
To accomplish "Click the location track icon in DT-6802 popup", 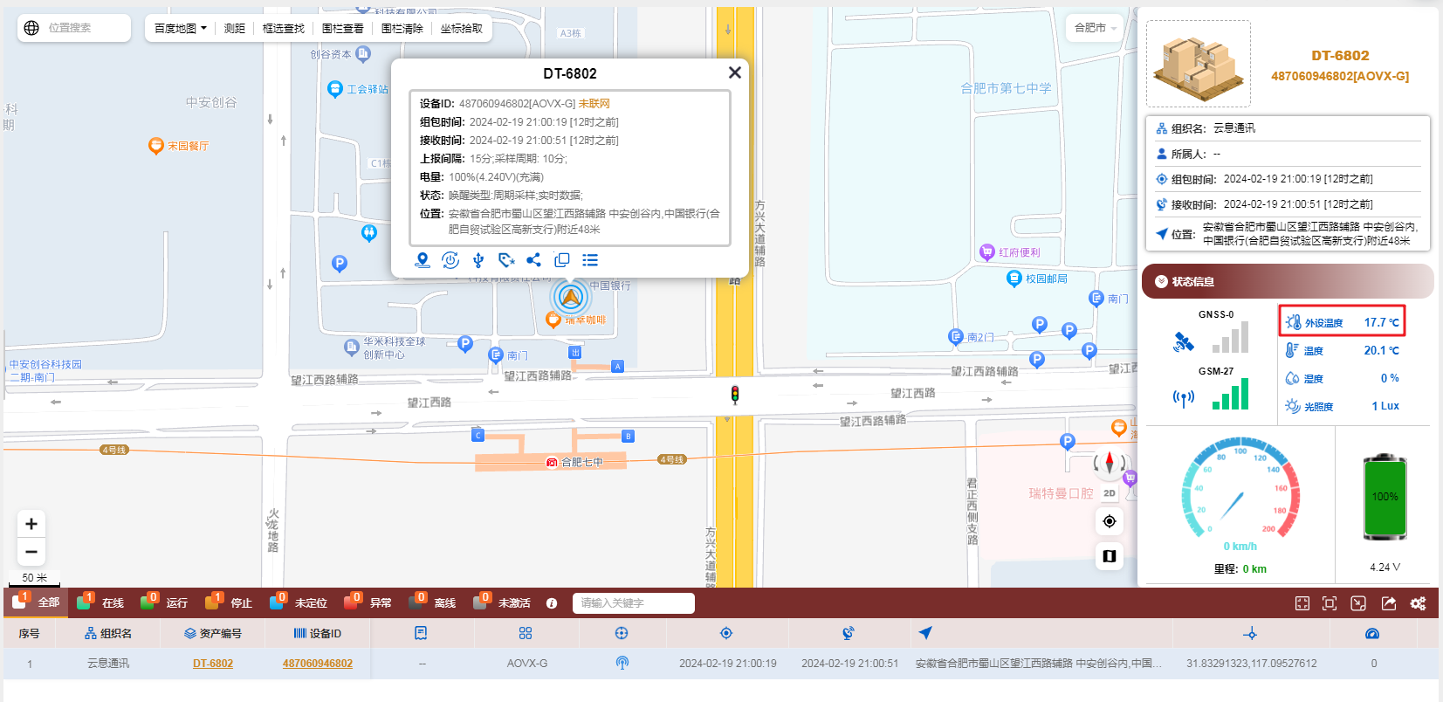I will pos(423,260).
